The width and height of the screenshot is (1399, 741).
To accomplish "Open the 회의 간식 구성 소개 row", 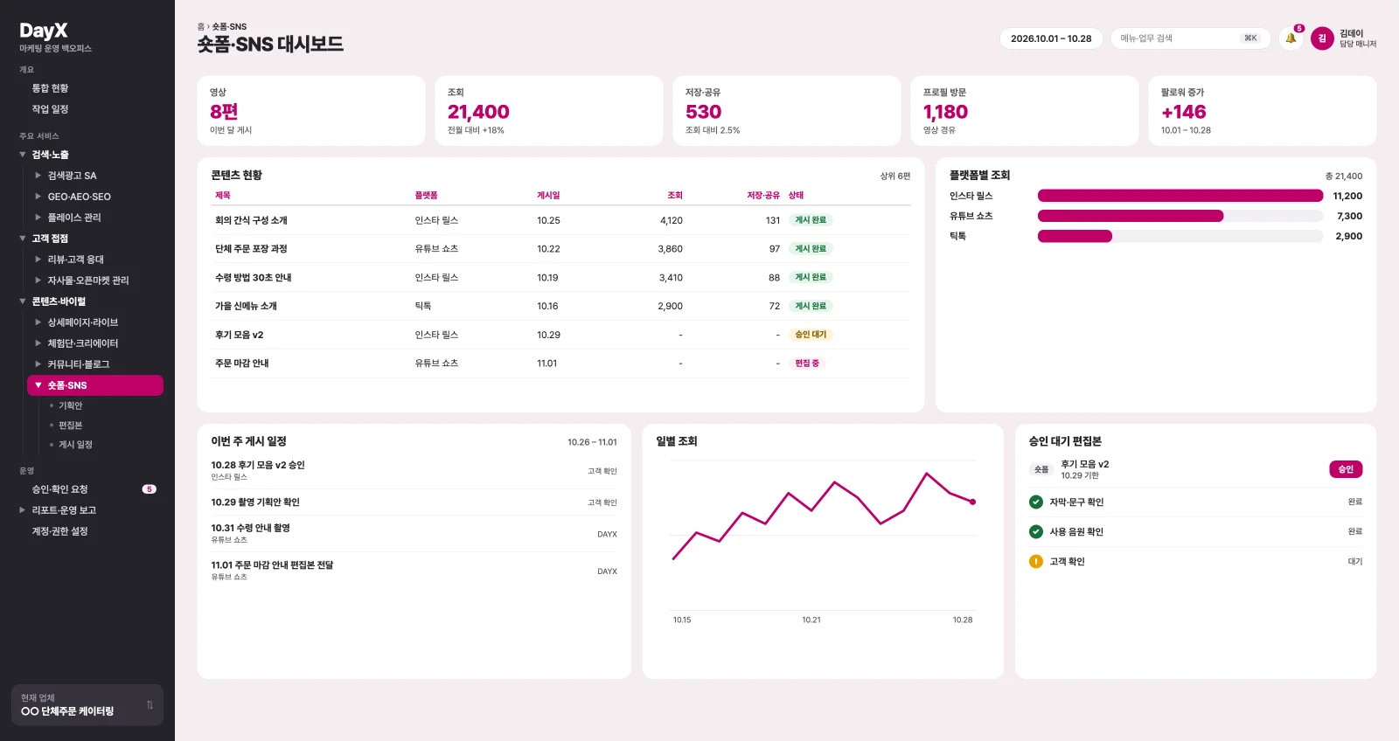I will point(560,220).
